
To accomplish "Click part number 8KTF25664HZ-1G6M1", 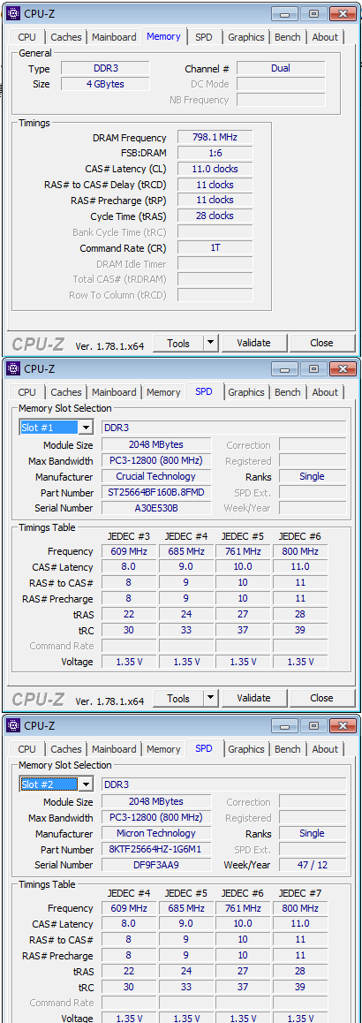I will click(x=156, y=850).
